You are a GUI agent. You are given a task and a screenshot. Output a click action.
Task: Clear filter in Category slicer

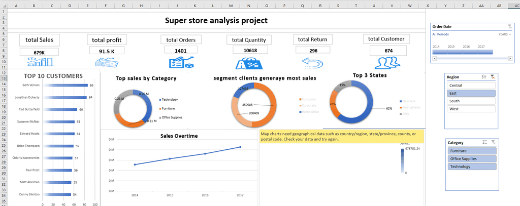(494, 142)
